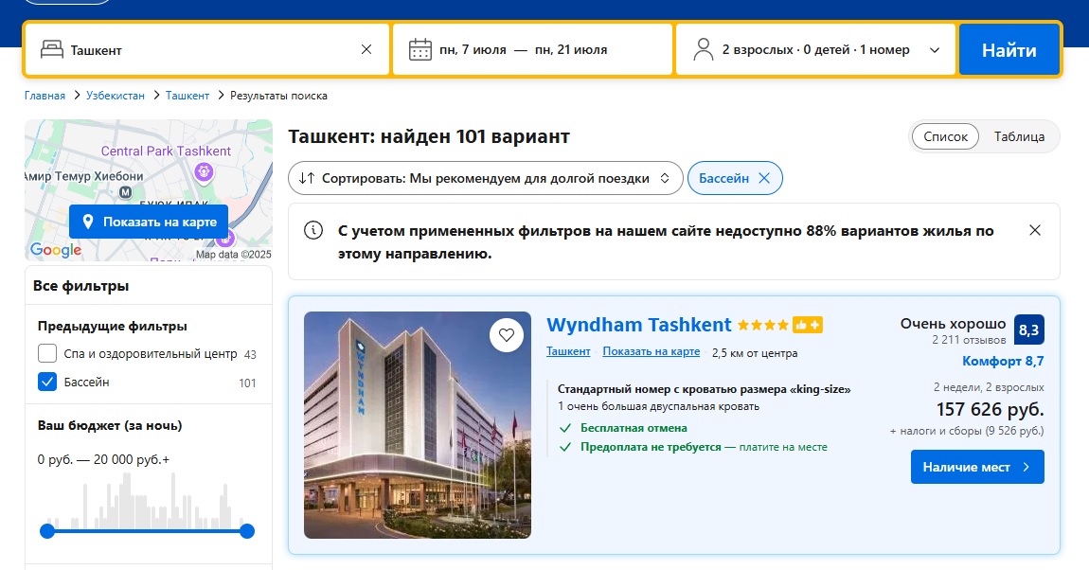Click the map pin icon on map button
The image size is (1089, 570).
[87, 222]
